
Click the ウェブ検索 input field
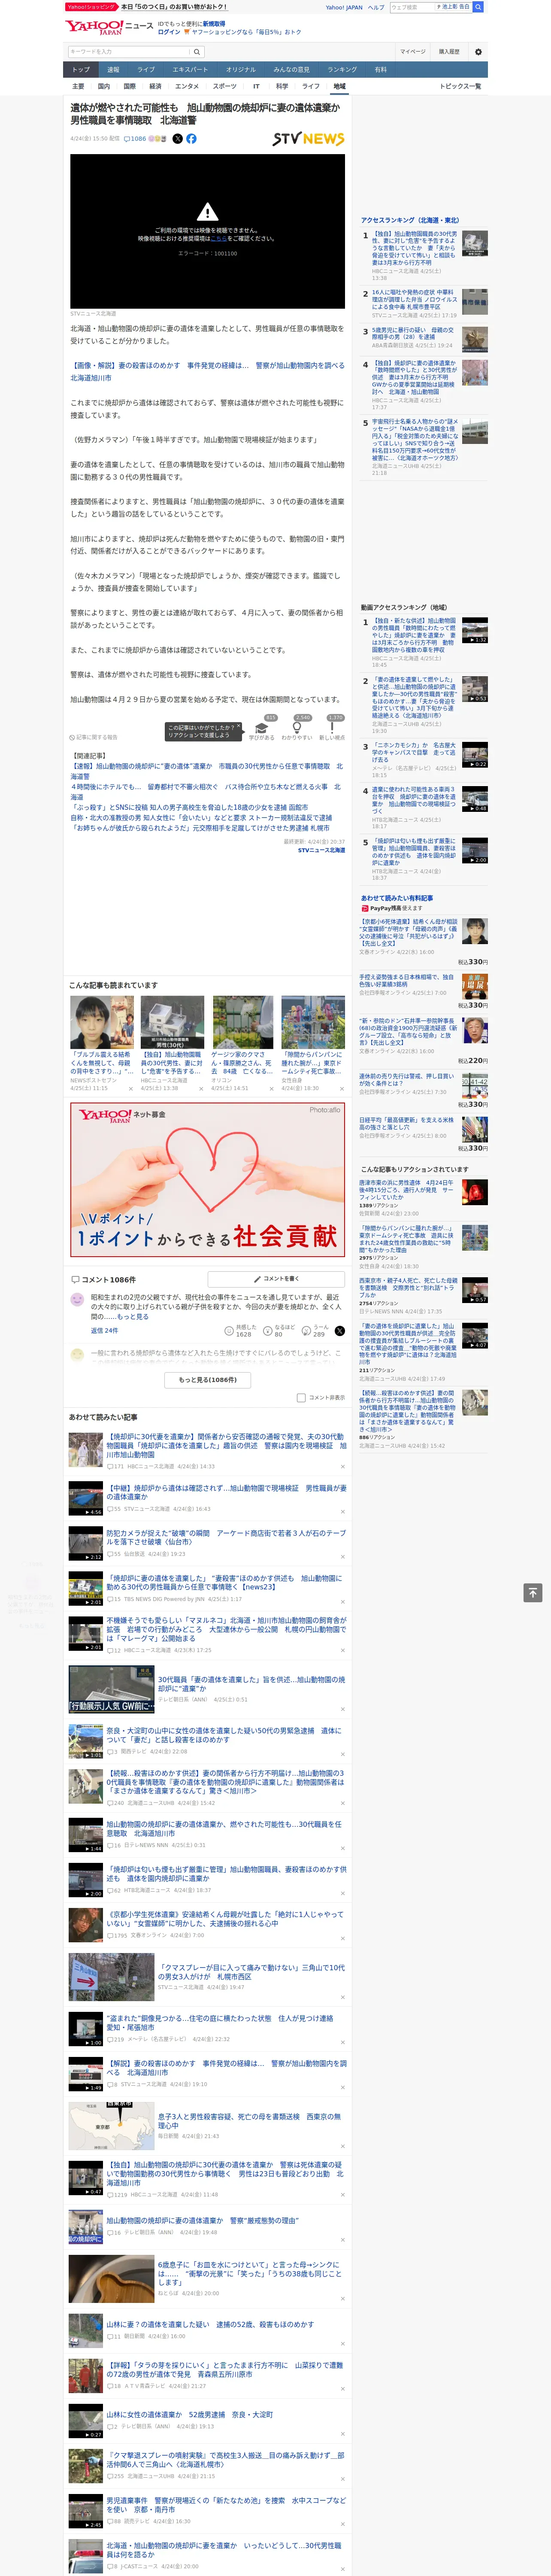pyautogui.click(x=413, y=7)
